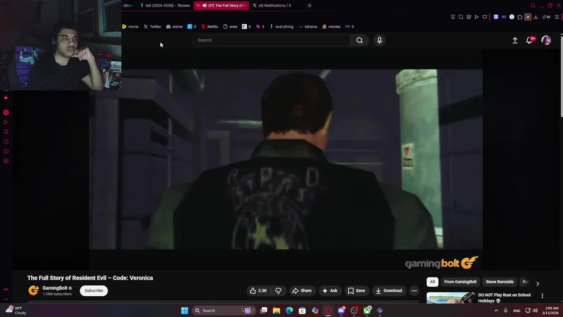Click the YouTube upload/create arrow icon
Viewport: 563px width, 317px height.
point(515,40)
